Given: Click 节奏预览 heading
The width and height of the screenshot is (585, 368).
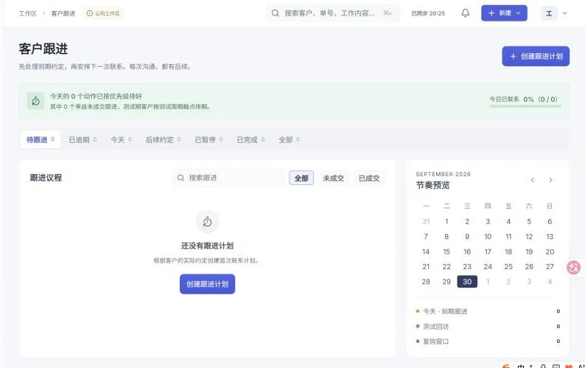Looking at the screenshot, I should (x=432, y=185).
